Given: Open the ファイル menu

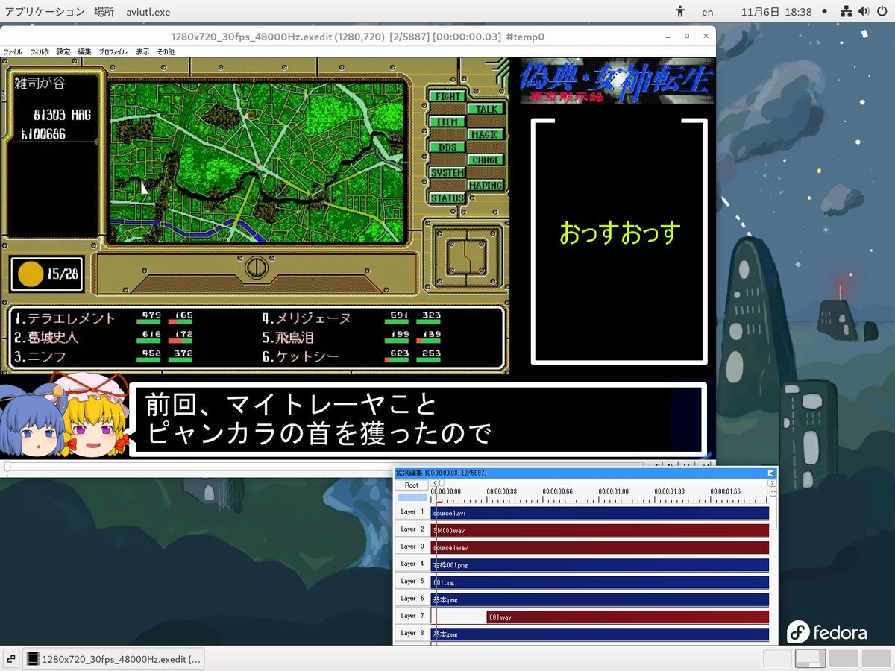Looking at the screenshot, I should (x=13, y=51).
